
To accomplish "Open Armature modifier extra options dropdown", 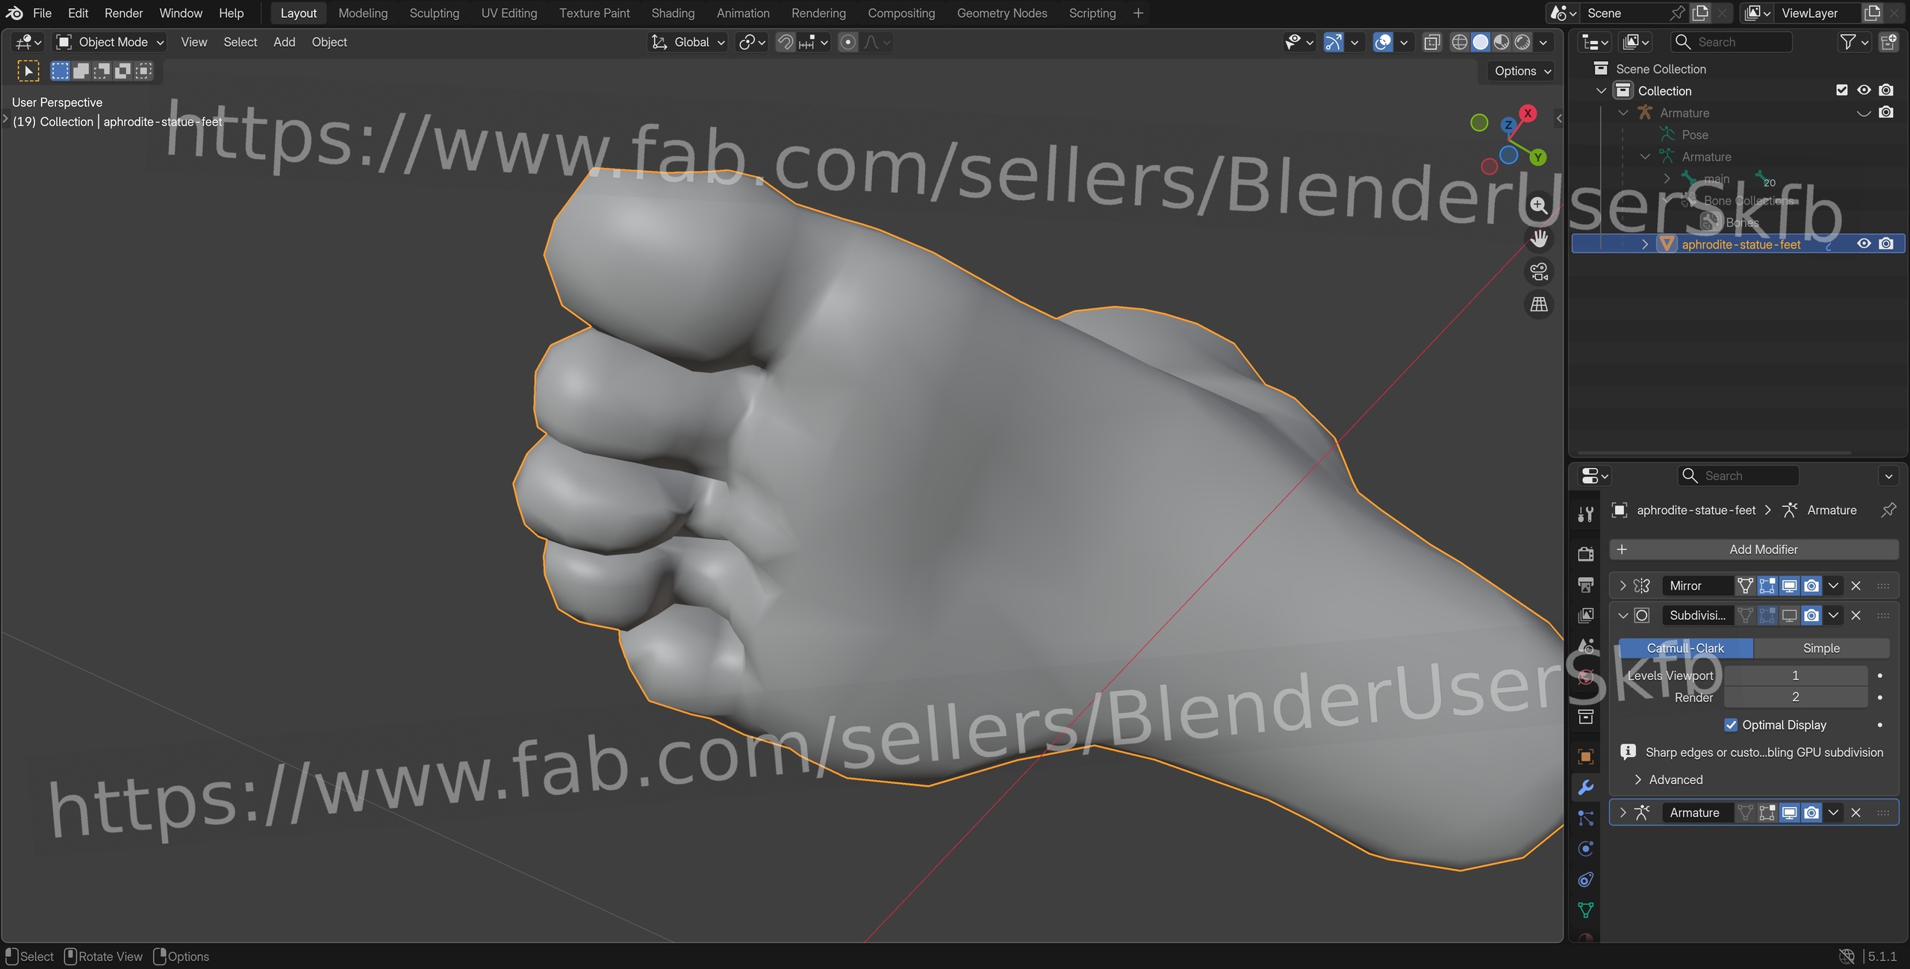I will (x=1833, y=812).
